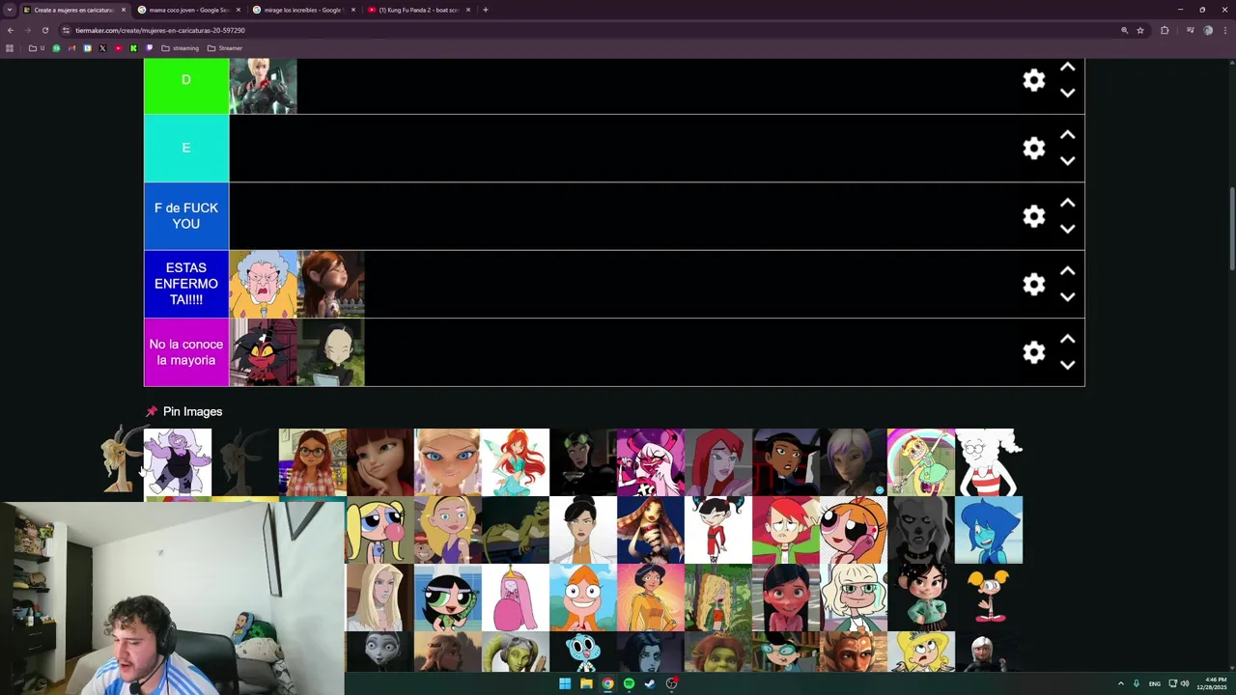Move F de FUCK YOU tier up
Image resolution: width=1236 pixels, height=695 pixels.
click(x=1067, y=203)
